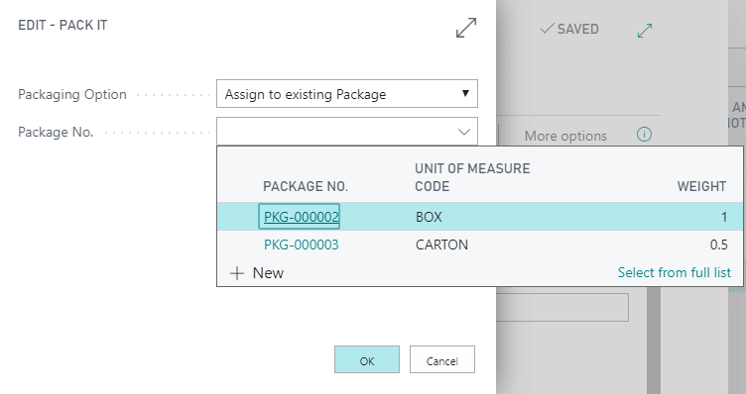Click weight value 1 in the PKG-000002 row
The image size is (746, 394).
[723, 217]
